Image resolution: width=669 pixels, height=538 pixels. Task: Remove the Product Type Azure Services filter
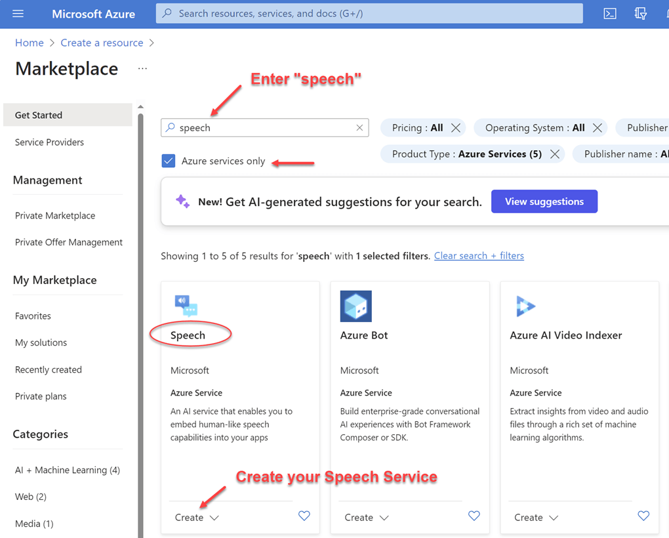[x=555, y=154]
